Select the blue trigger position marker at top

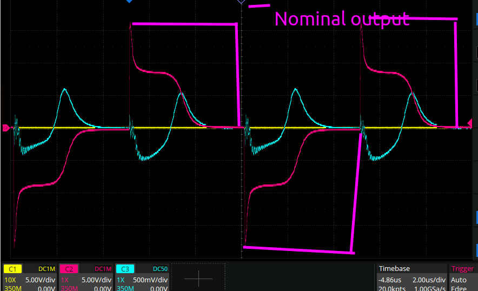pos(129,2)
